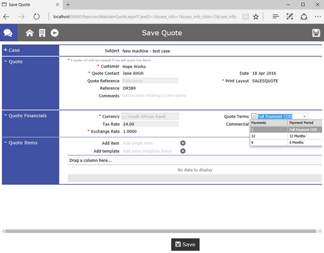Clear Quote Terms with the x icon
This screenshot has width=324, height=253.
pyautogui.click(x=304, y=116)
